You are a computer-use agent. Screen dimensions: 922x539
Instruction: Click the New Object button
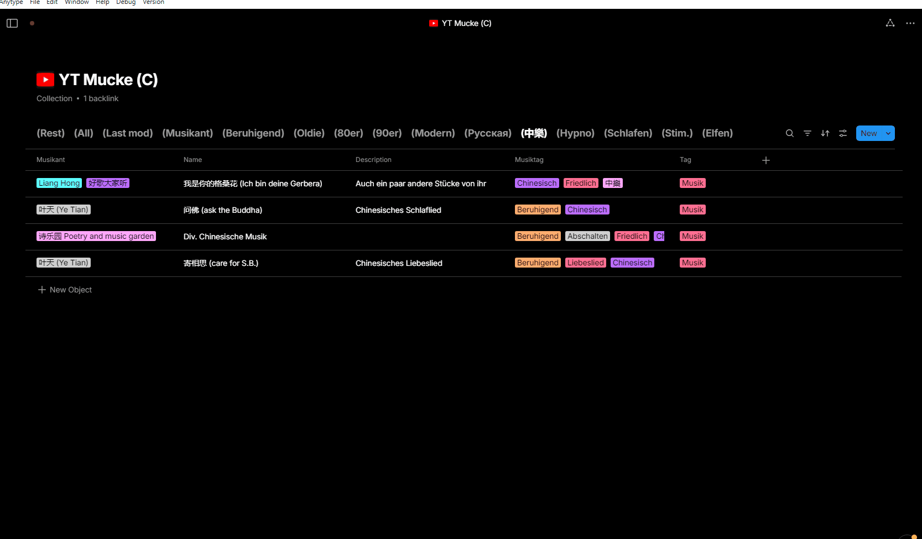(x=65, y=290)
